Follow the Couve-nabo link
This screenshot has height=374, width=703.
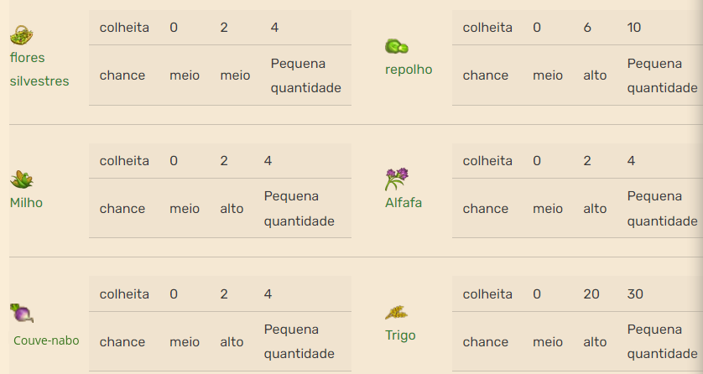pyautogui.click(x=46, y=340)
